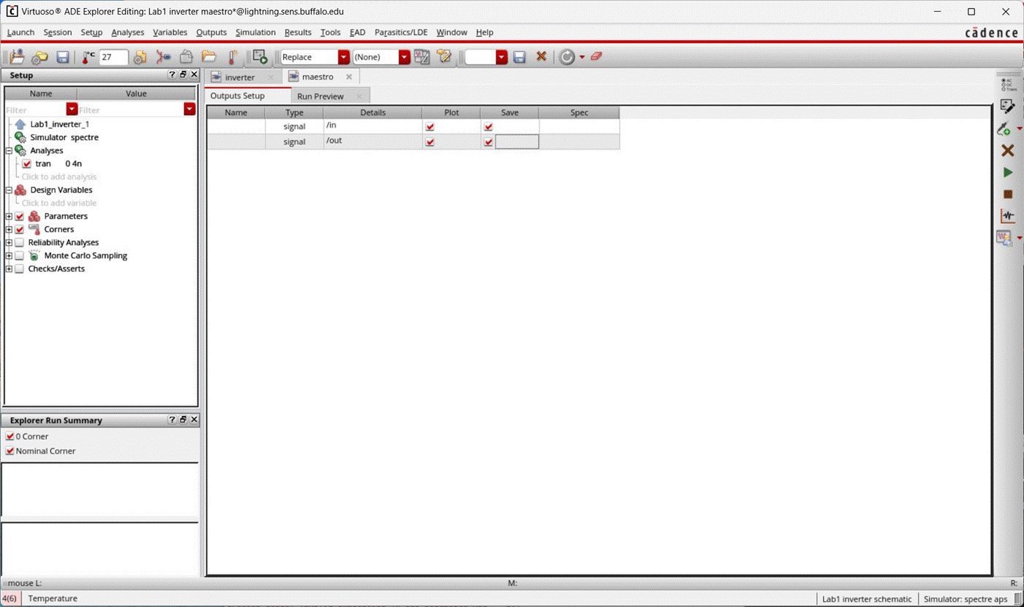Open the Simulation menu

click(x=255, y=32)
